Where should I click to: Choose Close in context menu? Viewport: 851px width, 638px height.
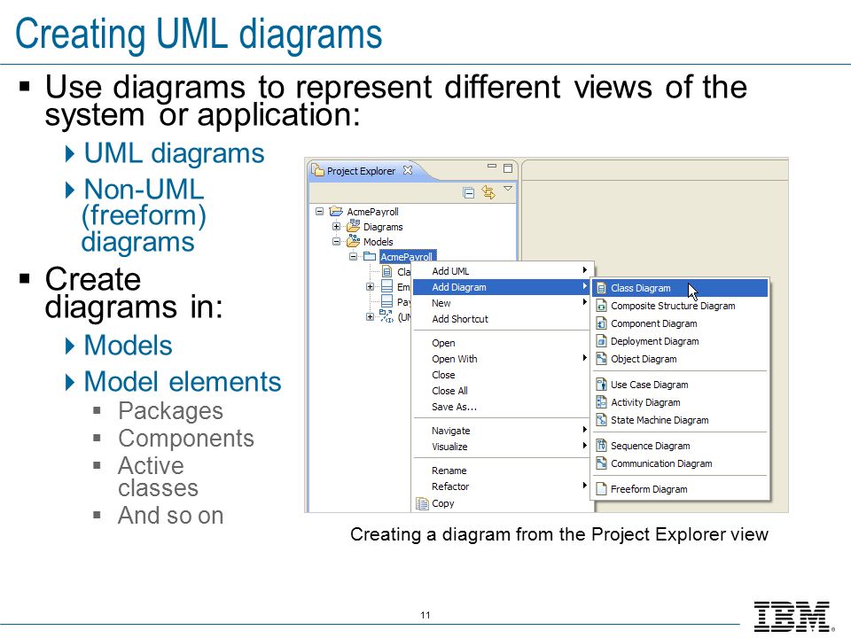point(502,375)
